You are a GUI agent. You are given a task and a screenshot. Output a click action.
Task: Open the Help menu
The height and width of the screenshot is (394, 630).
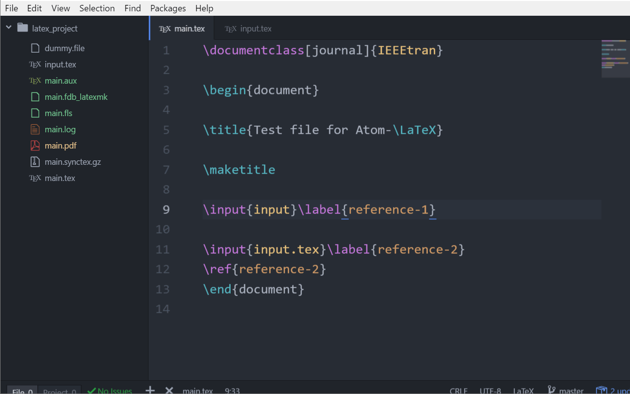point(204,8)
